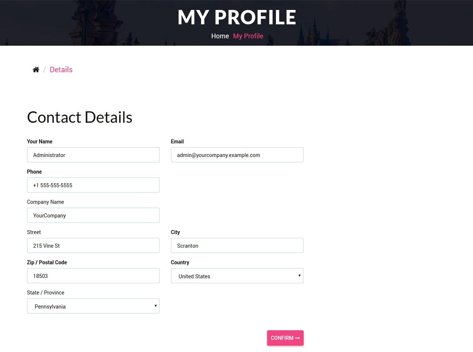Open My Profile header link
The width and height of the screenshot is (473, 352).
click(248, 36)
